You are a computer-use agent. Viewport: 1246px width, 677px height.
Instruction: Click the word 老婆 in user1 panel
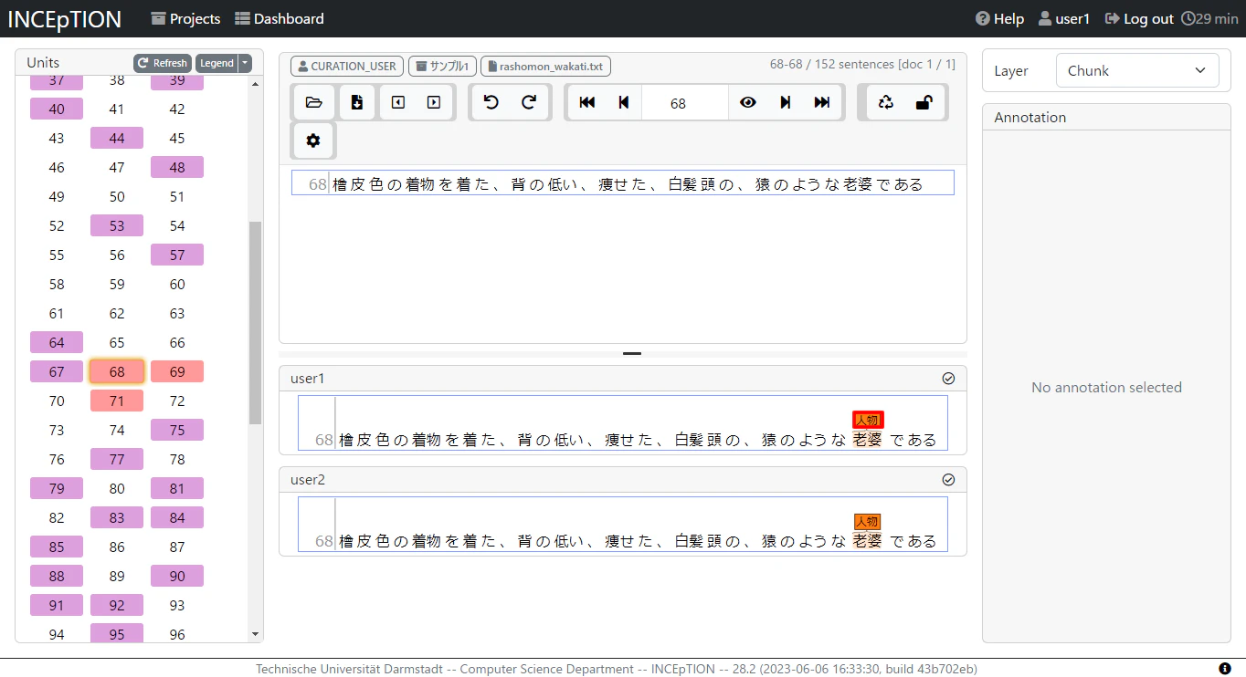[x=867, y=440]
